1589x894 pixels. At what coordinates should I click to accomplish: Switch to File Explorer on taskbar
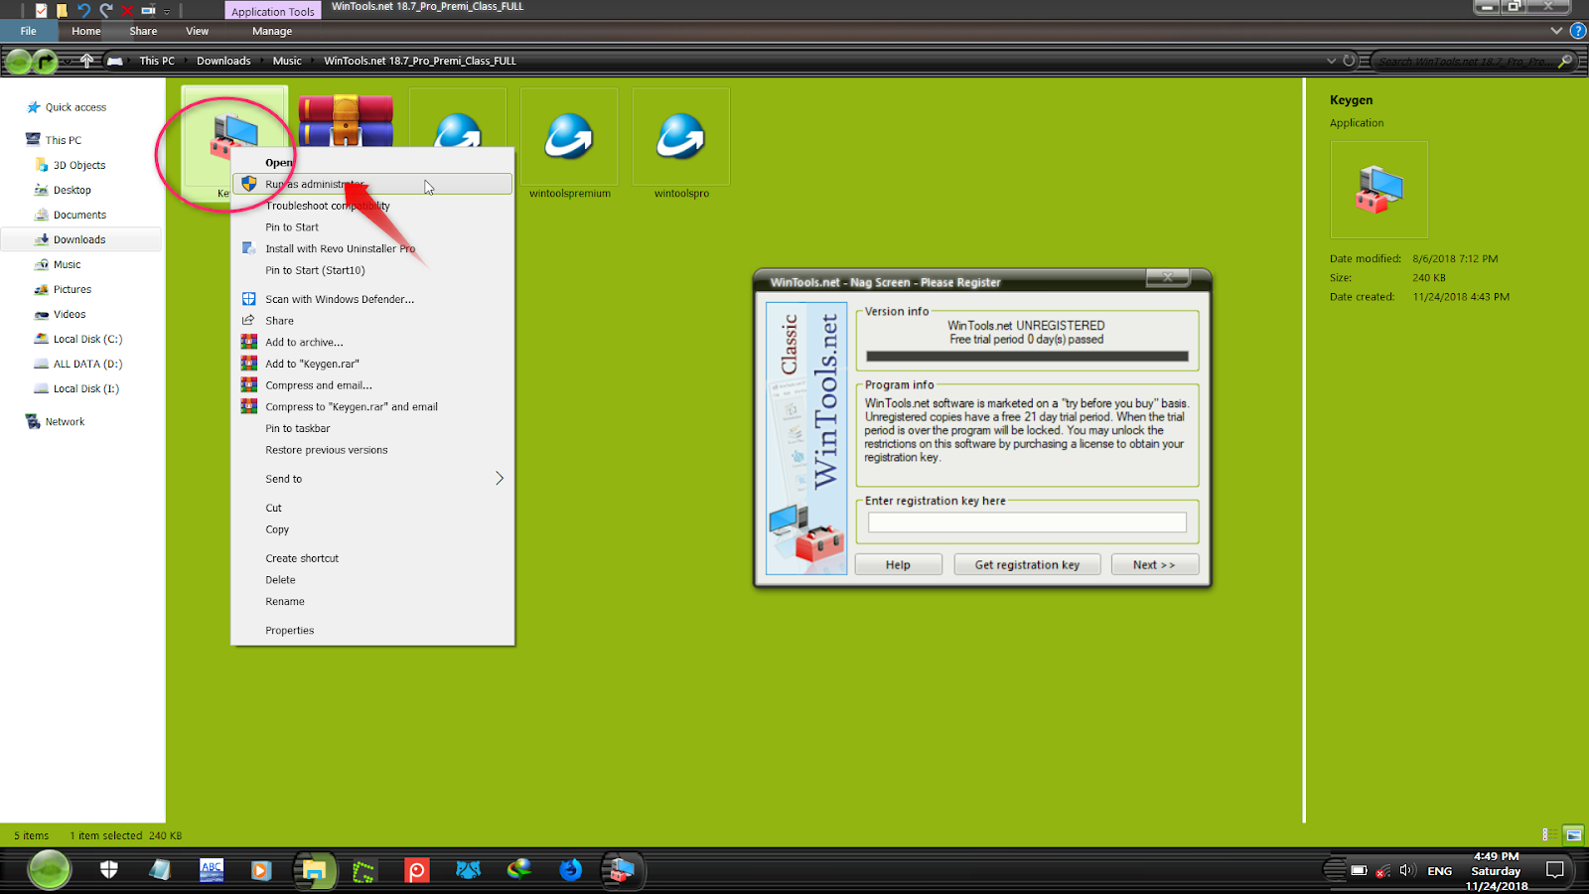pos(314,870)
